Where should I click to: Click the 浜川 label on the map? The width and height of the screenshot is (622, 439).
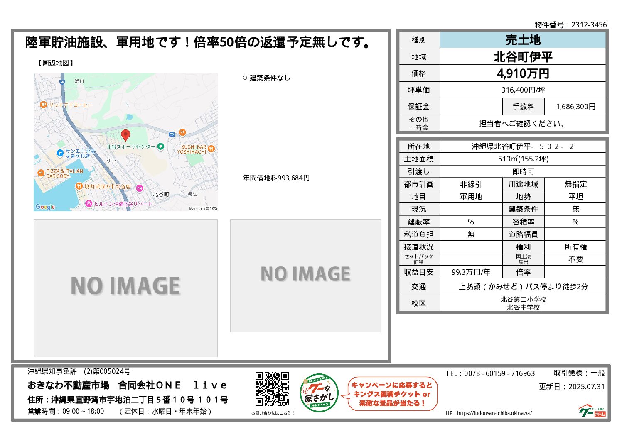(79, 81)
